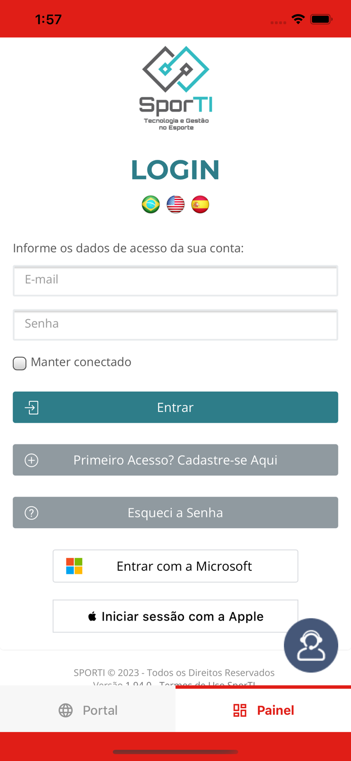Click the globe icon next to Portal
351x761 pixels.
coord(65,710)
